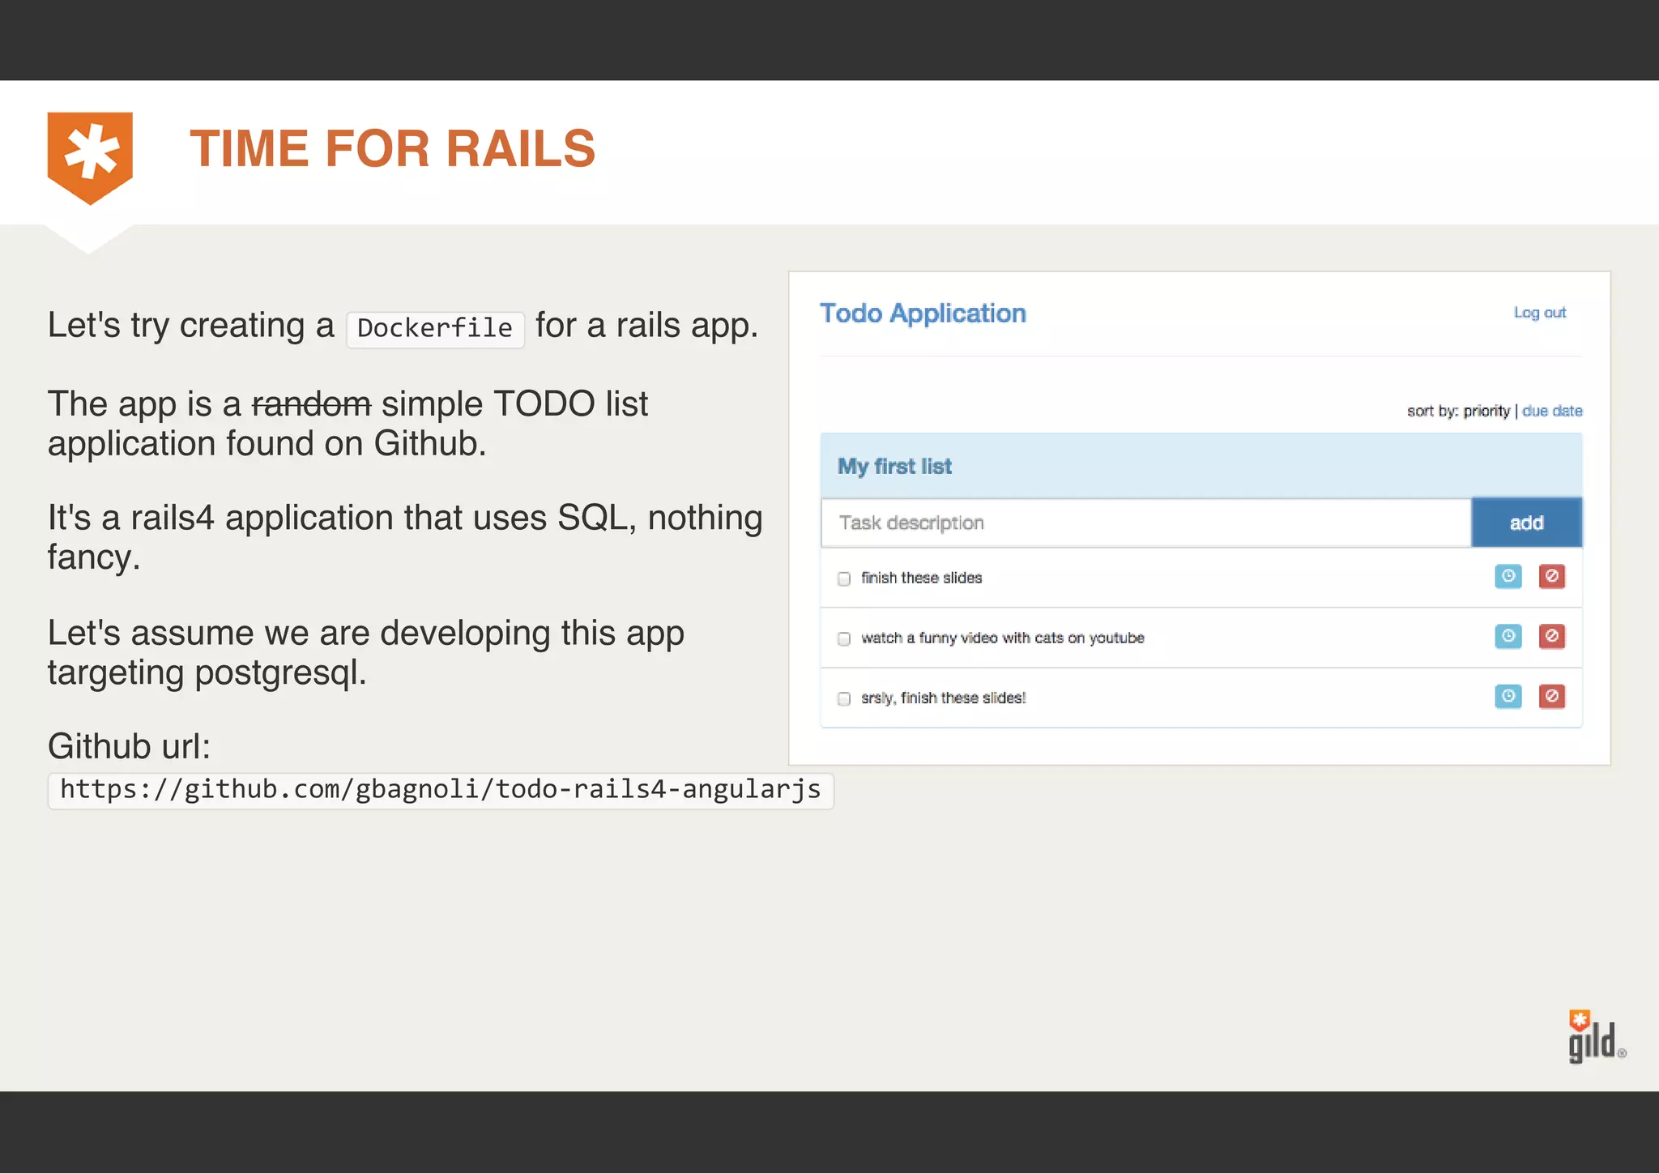The width and height of the screenshot is (1659, 1174).
Task: Click the 'TIME FOR RAILS' heading
Action: pos(393,149)
